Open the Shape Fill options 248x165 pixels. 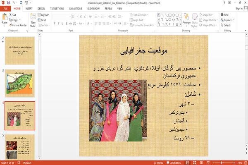point(206,15)
